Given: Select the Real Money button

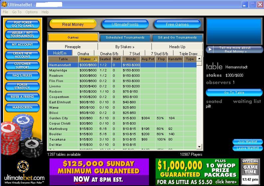Looking at the screenshot, I should [73, 24].
